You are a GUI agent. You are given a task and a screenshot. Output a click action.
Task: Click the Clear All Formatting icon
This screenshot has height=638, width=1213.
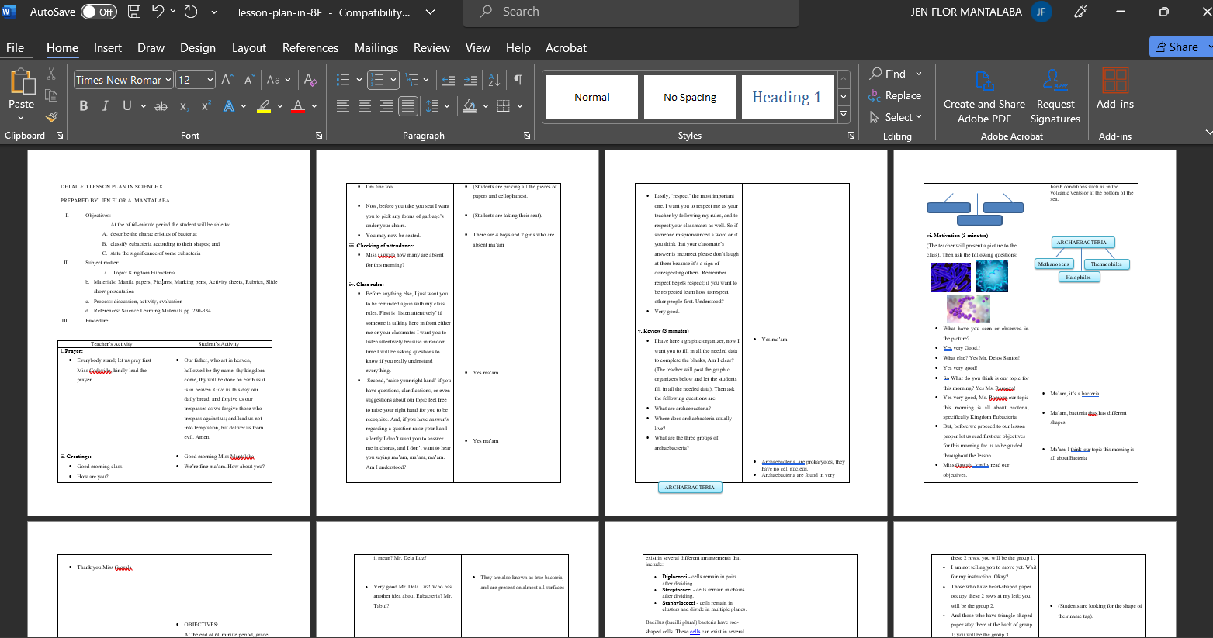(x=310, y=80)
